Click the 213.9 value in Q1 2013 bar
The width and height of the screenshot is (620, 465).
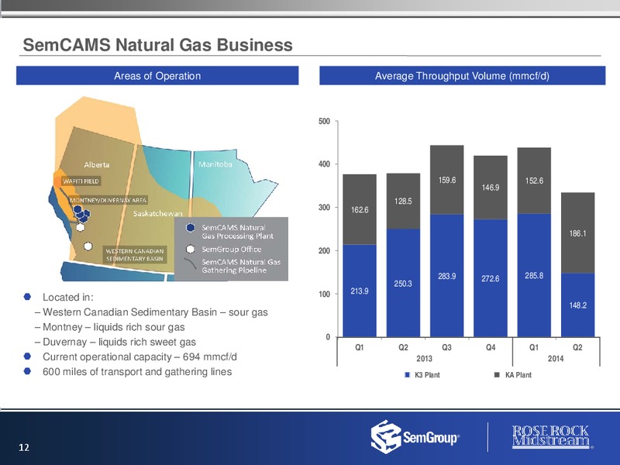[x=360, y=291]
